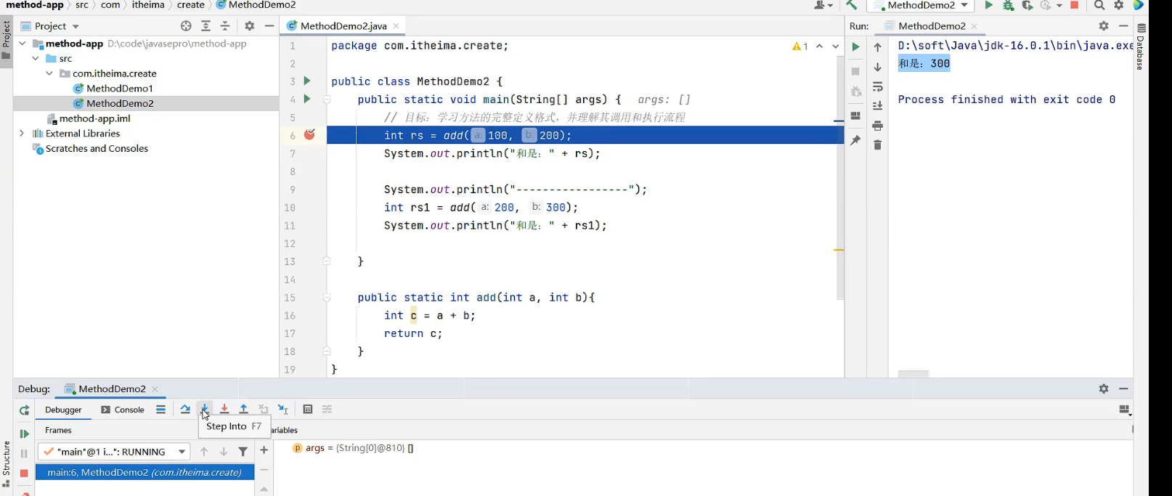Rerun the MethodDemo2 debug session
Screen dimensions: 1172x496
24,410
